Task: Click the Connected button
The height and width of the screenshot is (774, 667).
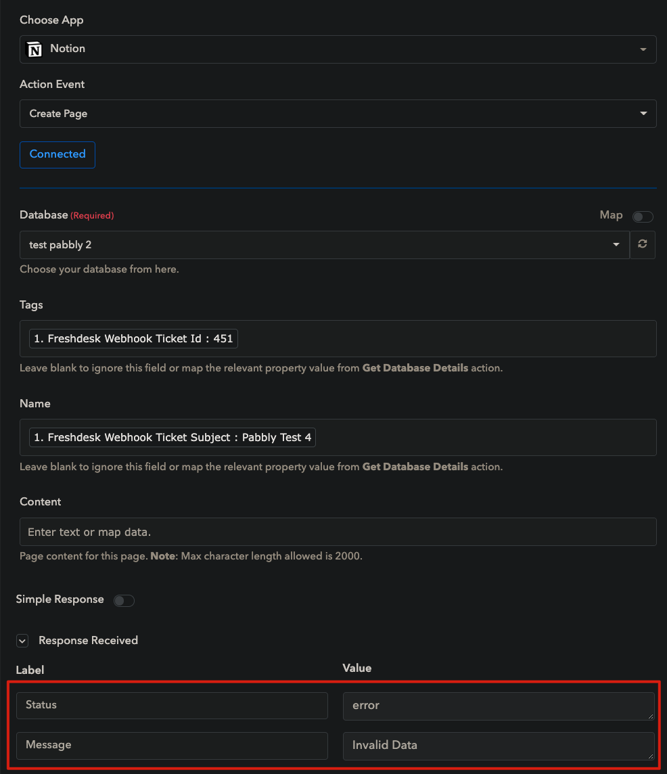Action: point(57,154)
